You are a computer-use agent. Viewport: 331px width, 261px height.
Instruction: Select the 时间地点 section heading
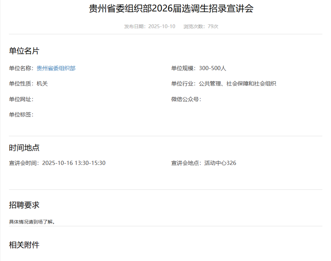tap(24, 148)
